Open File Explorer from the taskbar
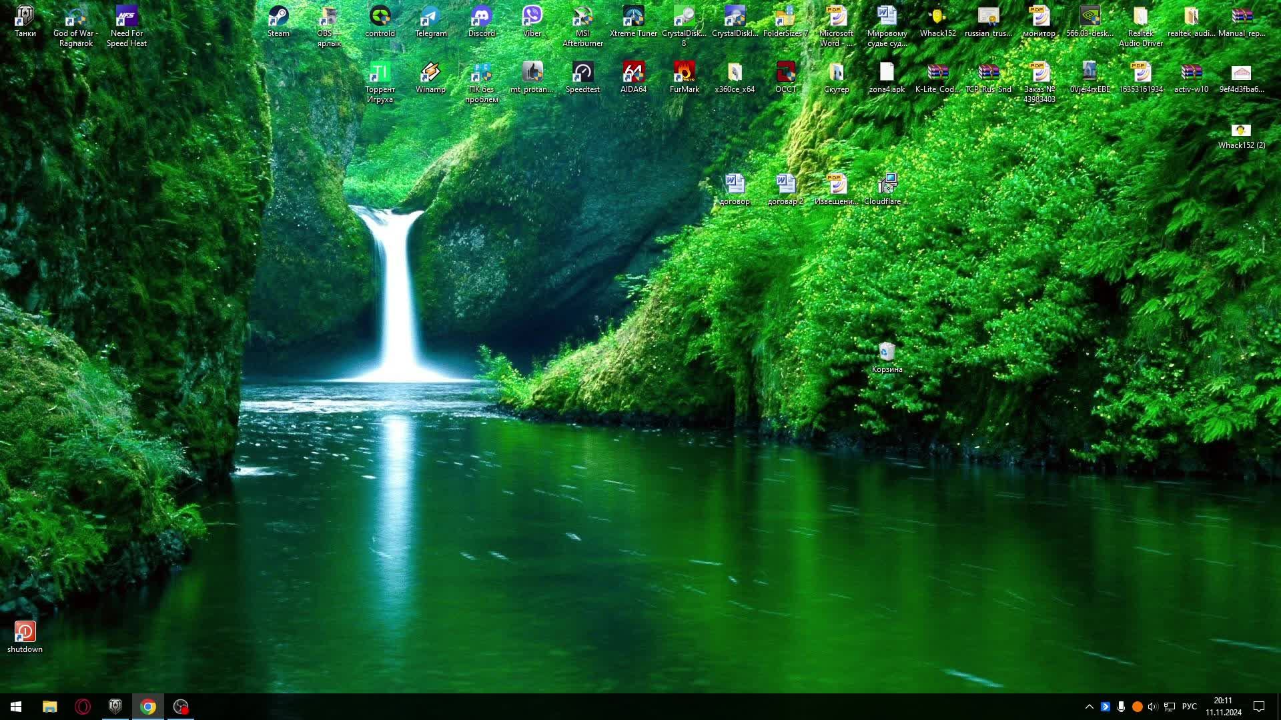Image resolution: width=1281 pixels, height=720 pixels. pos(49,707)
